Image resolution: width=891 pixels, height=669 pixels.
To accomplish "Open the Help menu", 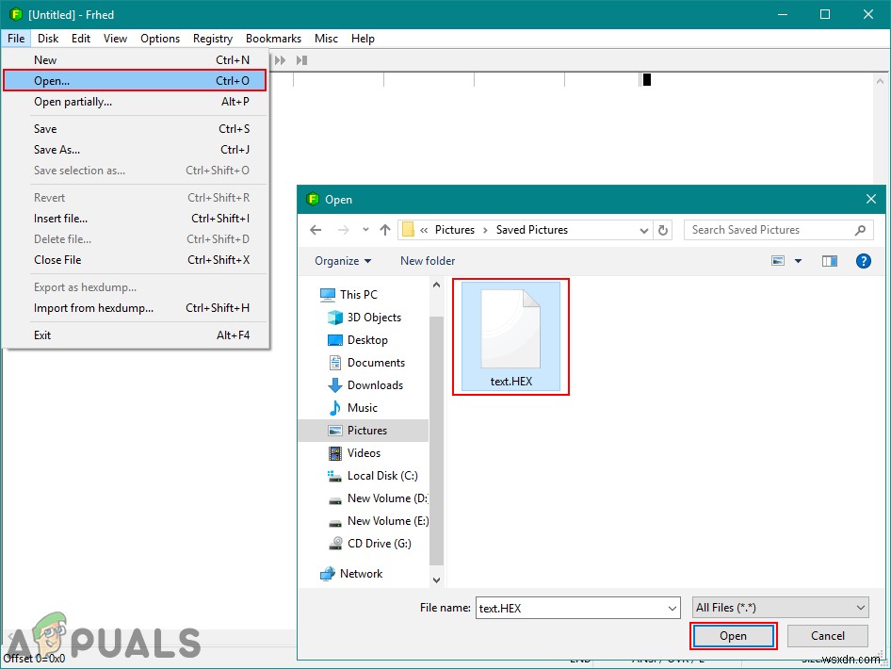I will (363, 38).
